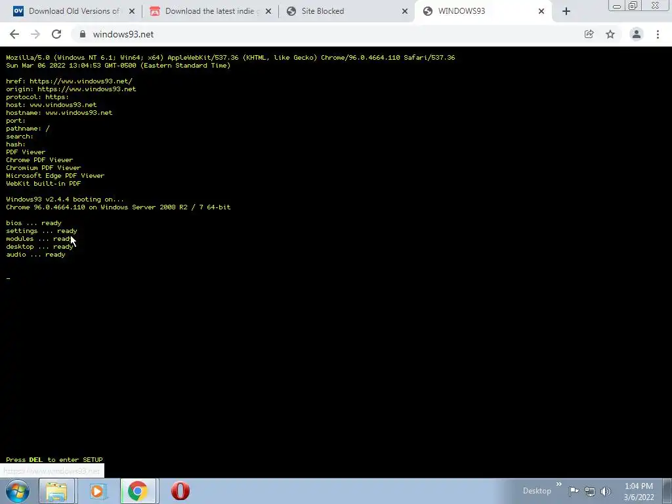
Task: Bookmark this tab with star icon
Action: 610,34
